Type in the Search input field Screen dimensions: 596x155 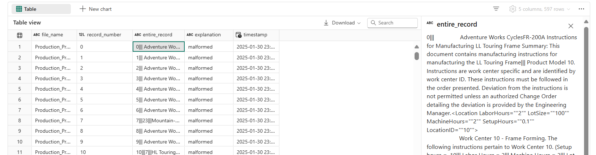click(396, 23)
